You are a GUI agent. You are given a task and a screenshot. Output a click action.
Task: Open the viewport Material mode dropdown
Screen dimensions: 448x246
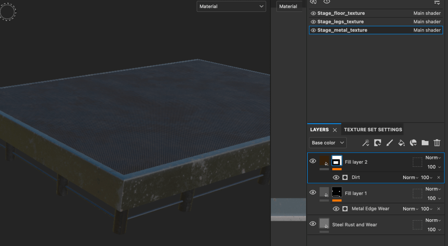click(x=231, y=7)
